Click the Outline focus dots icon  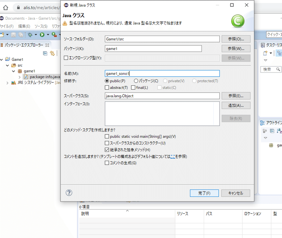pyautogui.click(x=265, y=131)
